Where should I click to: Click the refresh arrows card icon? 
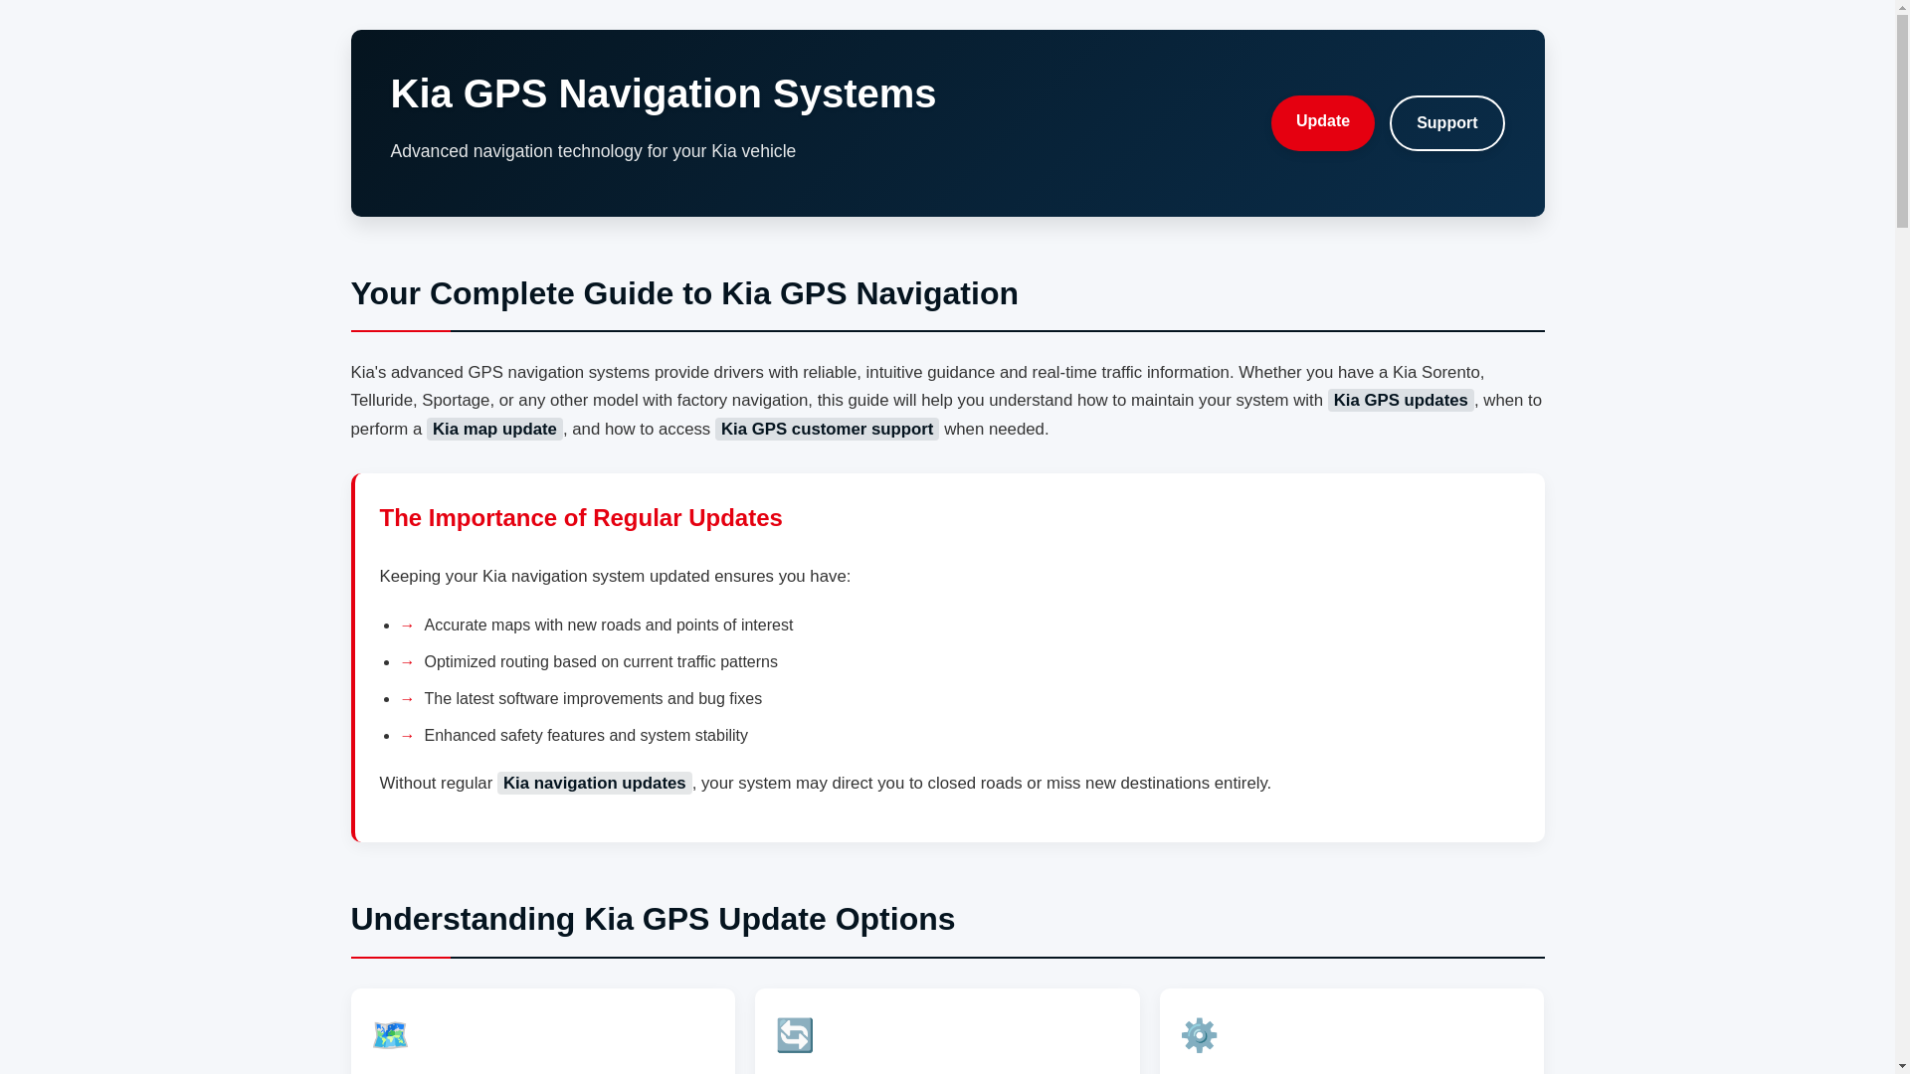pos(794,1034)
